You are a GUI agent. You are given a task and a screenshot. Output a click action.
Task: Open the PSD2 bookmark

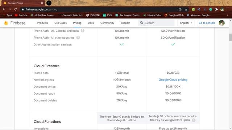point(108,15)
